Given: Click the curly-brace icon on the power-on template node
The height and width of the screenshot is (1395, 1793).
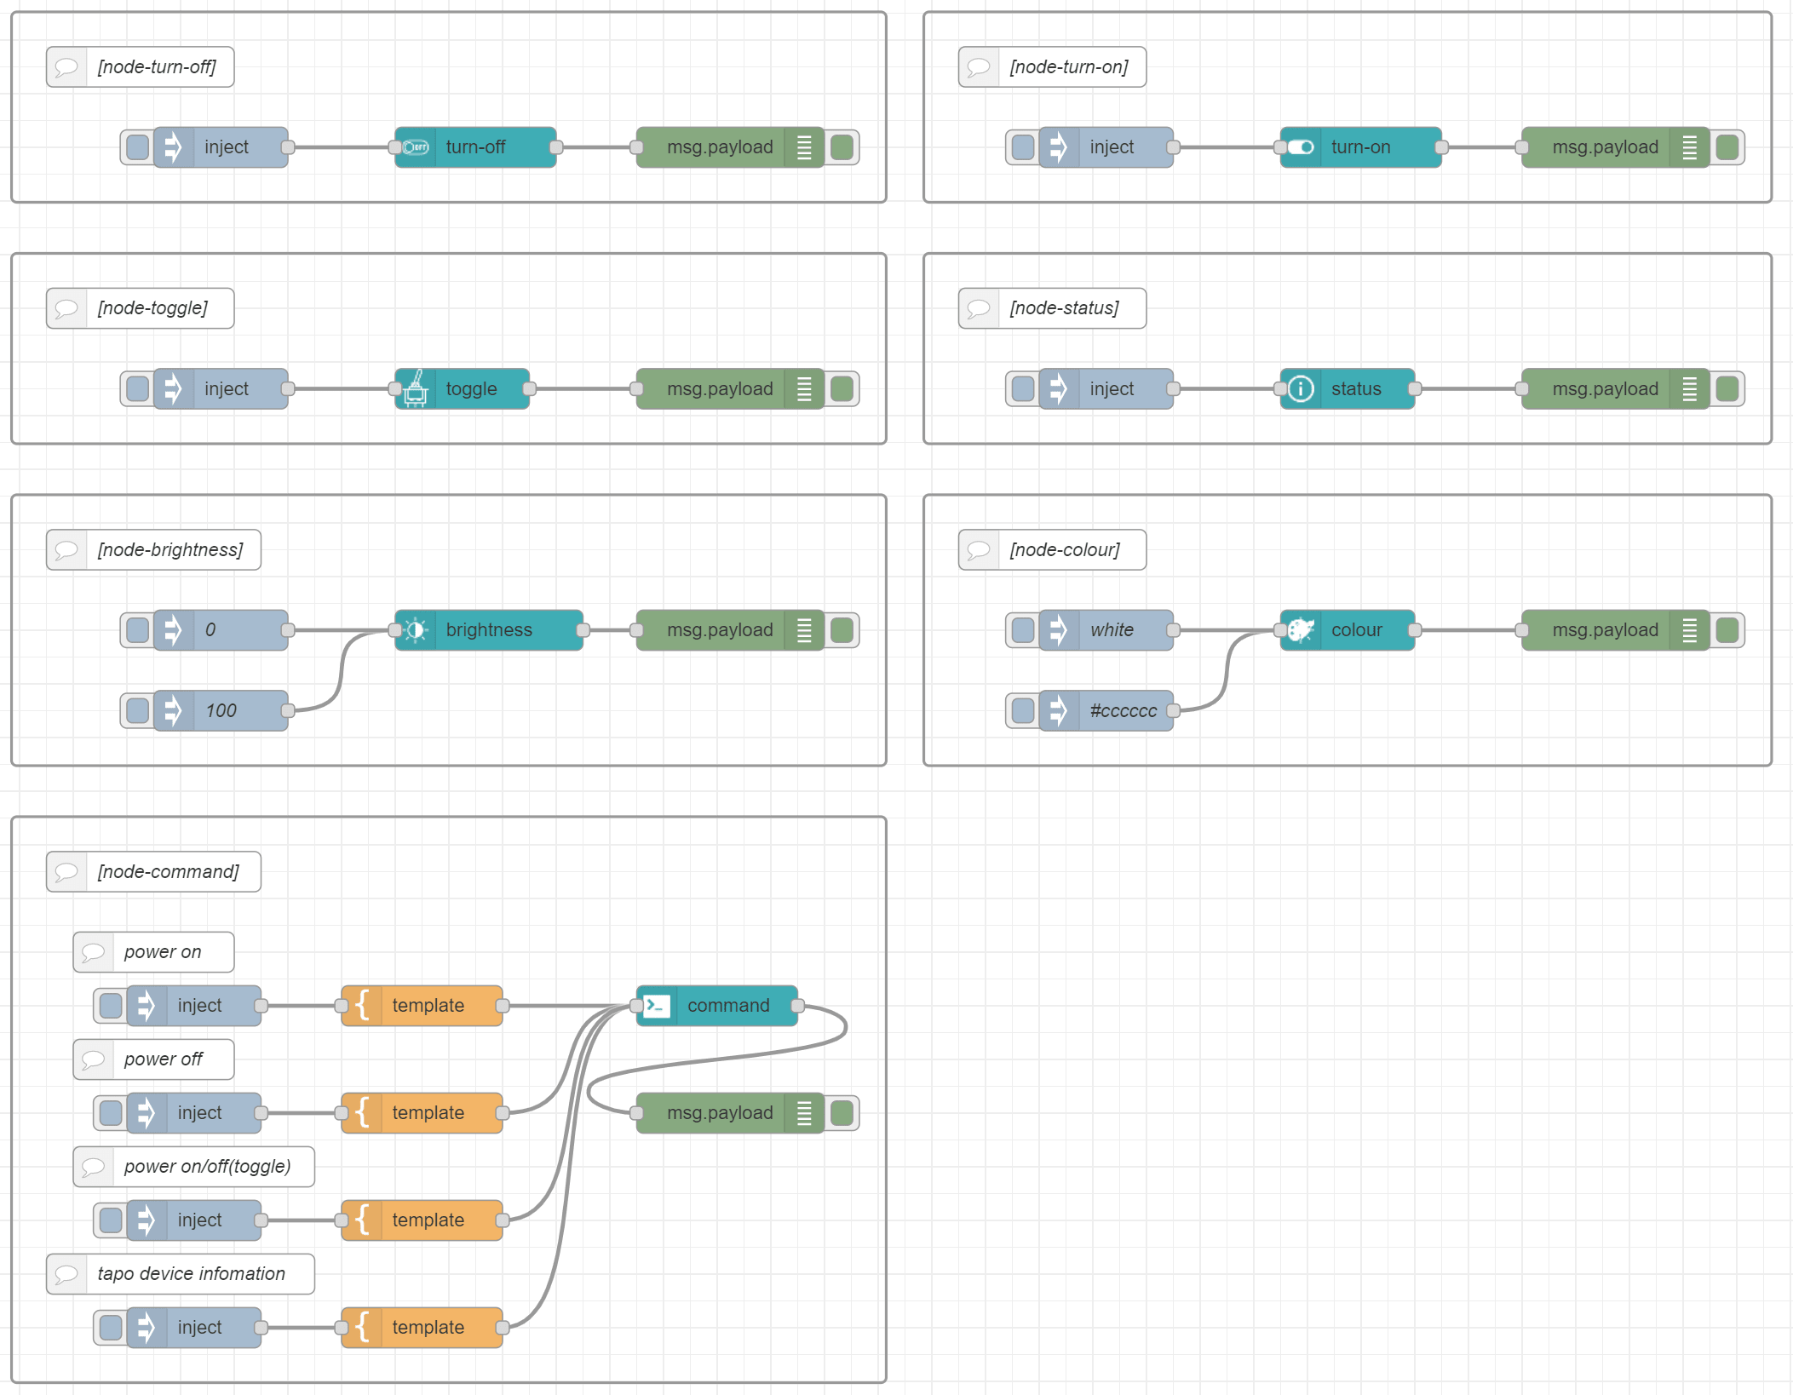Looking at the screenshot, I should [x=363, y=1005].
